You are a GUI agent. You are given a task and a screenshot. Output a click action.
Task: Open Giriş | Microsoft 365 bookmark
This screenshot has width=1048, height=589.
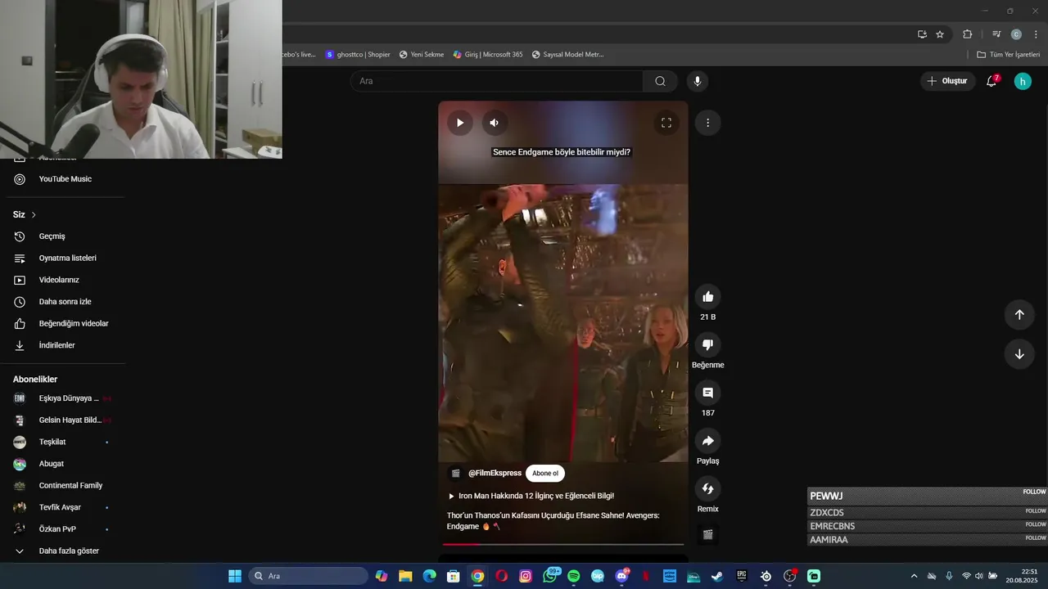click(488, 55)
